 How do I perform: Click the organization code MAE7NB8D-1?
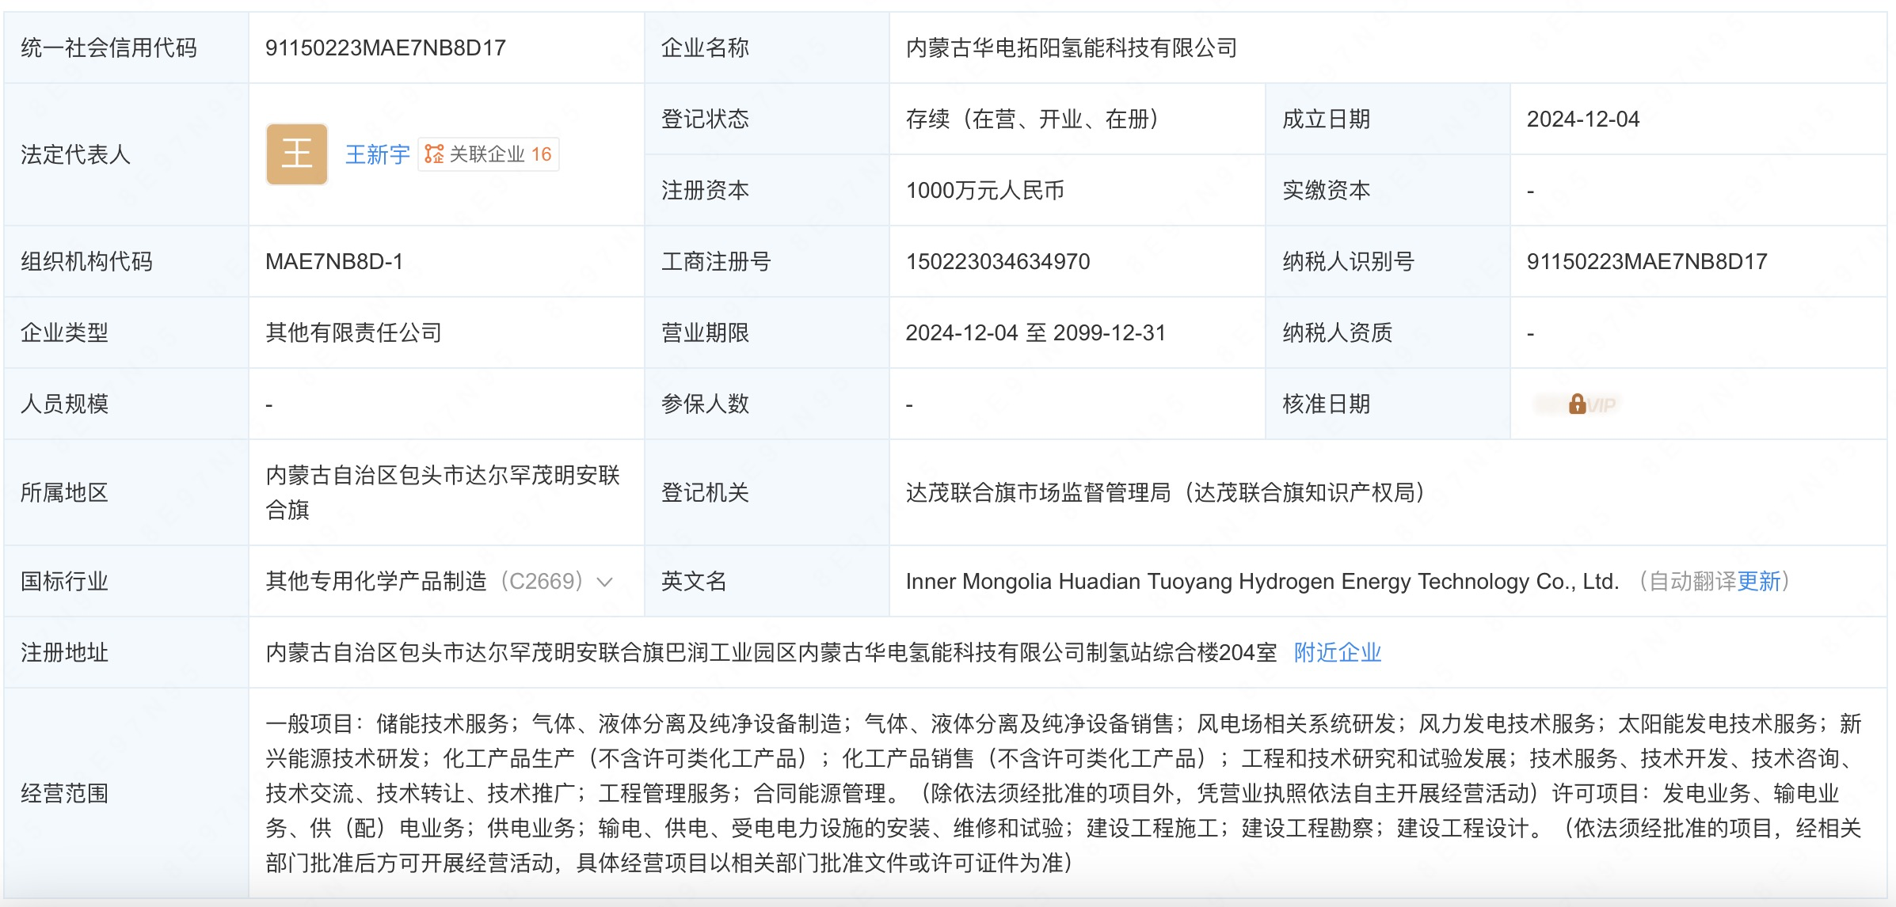[x=333, y=262]
